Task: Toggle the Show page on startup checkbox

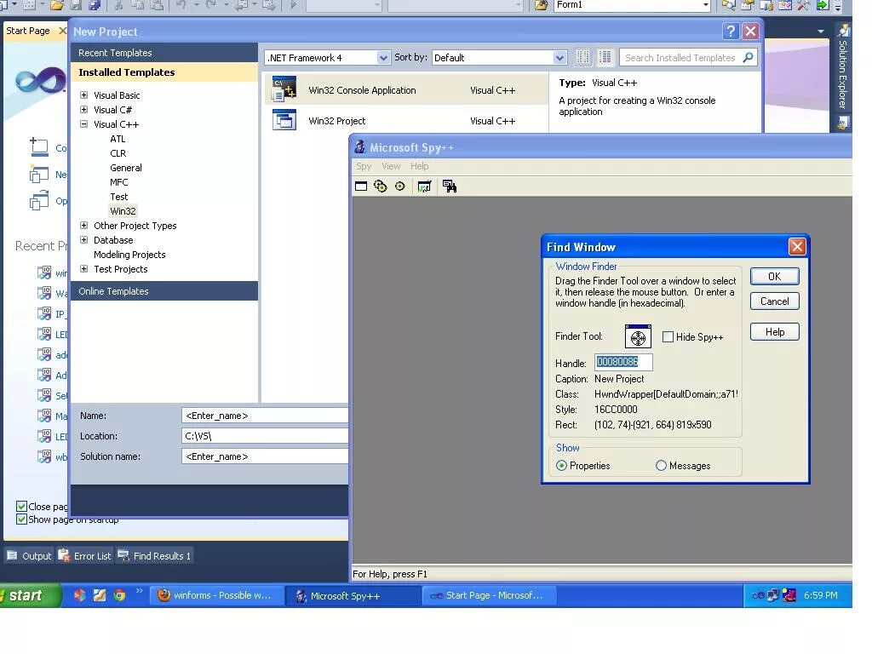Action: [x=21, y=519]
